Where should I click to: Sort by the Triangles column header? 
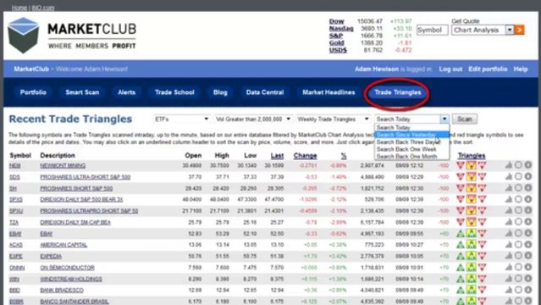pos(472,155)
